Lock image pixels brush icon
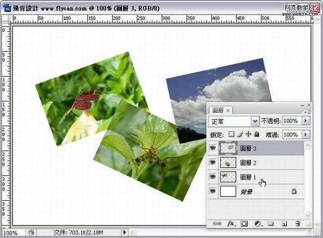This screenshot has width=323, height=238. coord(240,134)
